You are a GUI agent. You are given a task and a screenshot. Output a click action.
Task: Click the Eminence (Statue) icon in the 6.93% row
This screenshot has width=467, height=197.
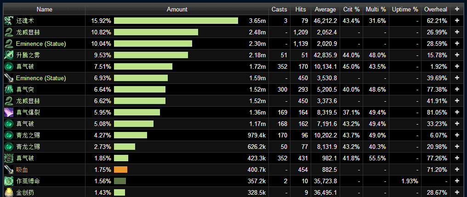point(8,78)
